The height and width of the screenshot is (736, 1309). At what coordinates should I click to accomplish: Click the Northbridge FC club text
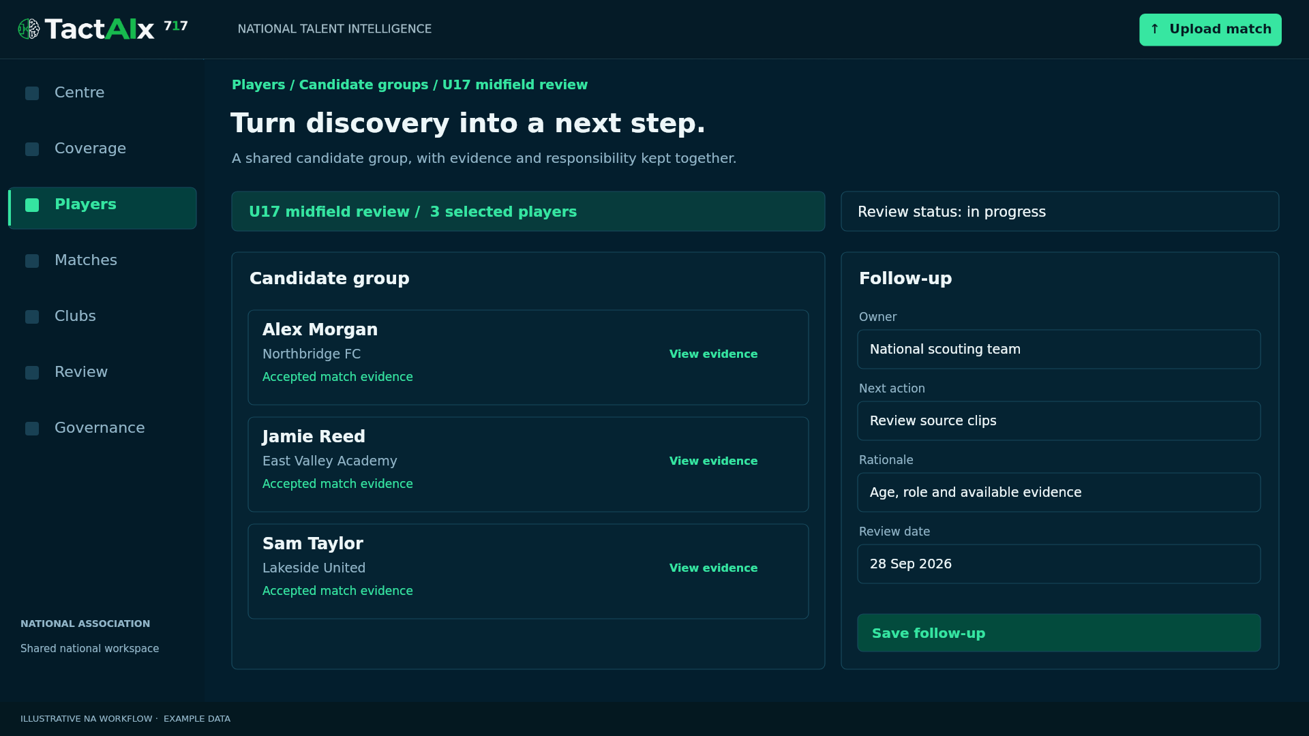pos(312,354)
